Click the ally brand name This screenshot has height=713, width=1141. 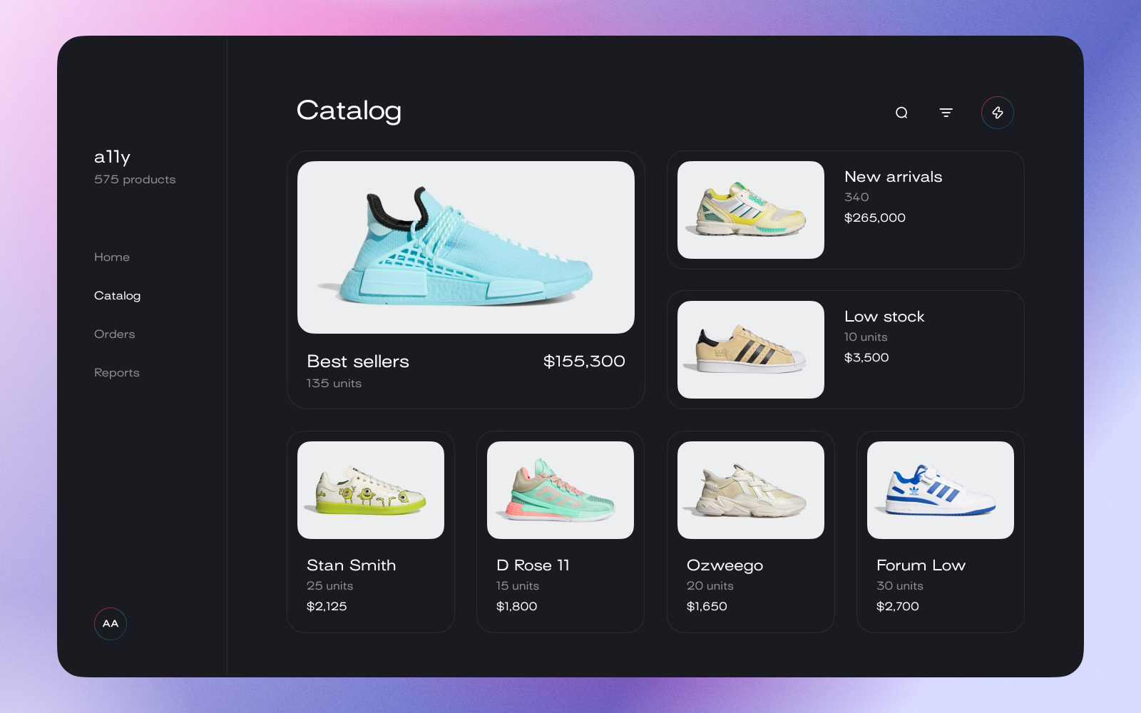pos(113,157)
